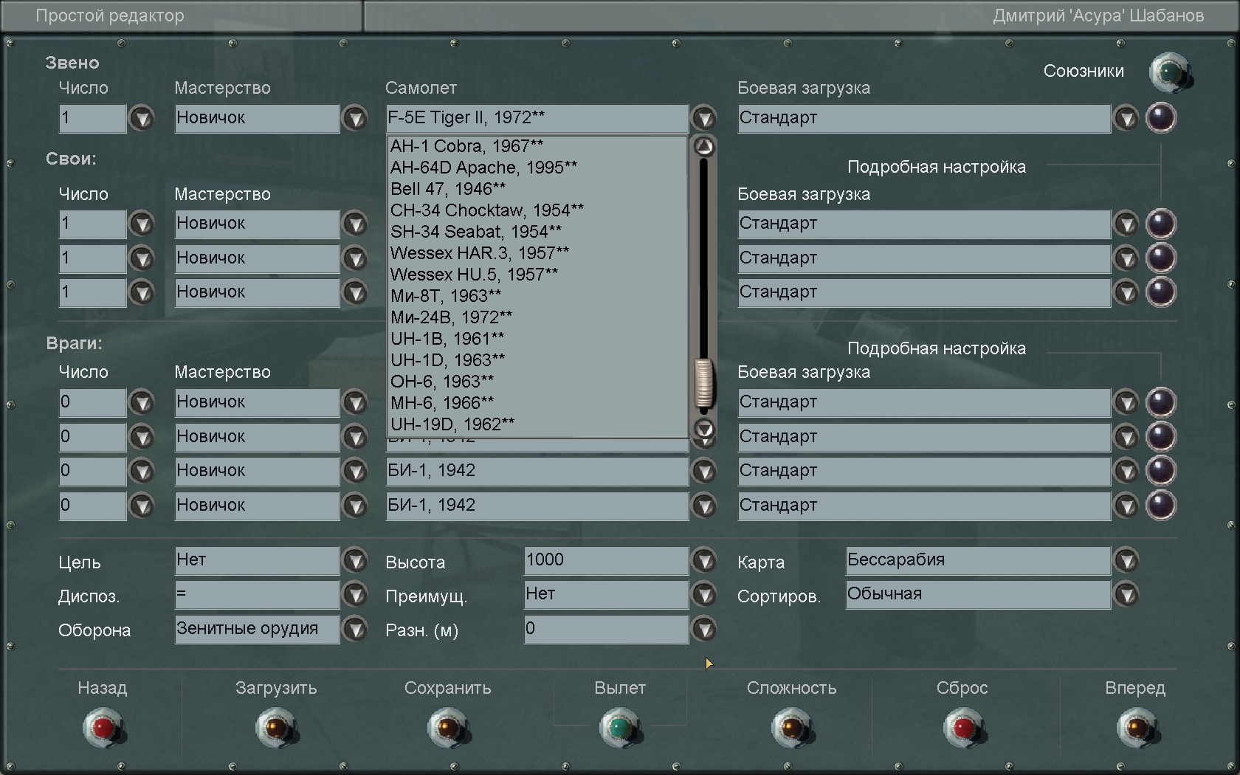
Task: Open the Разн. (м) dropdown arrow
Action: pos(704,629)
